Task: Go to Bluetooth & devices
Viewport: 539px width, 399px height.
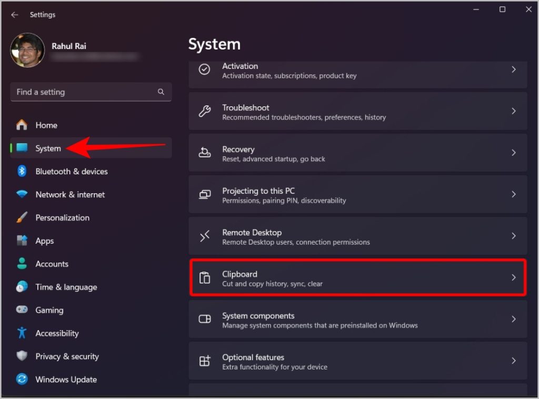Action: 72,171
